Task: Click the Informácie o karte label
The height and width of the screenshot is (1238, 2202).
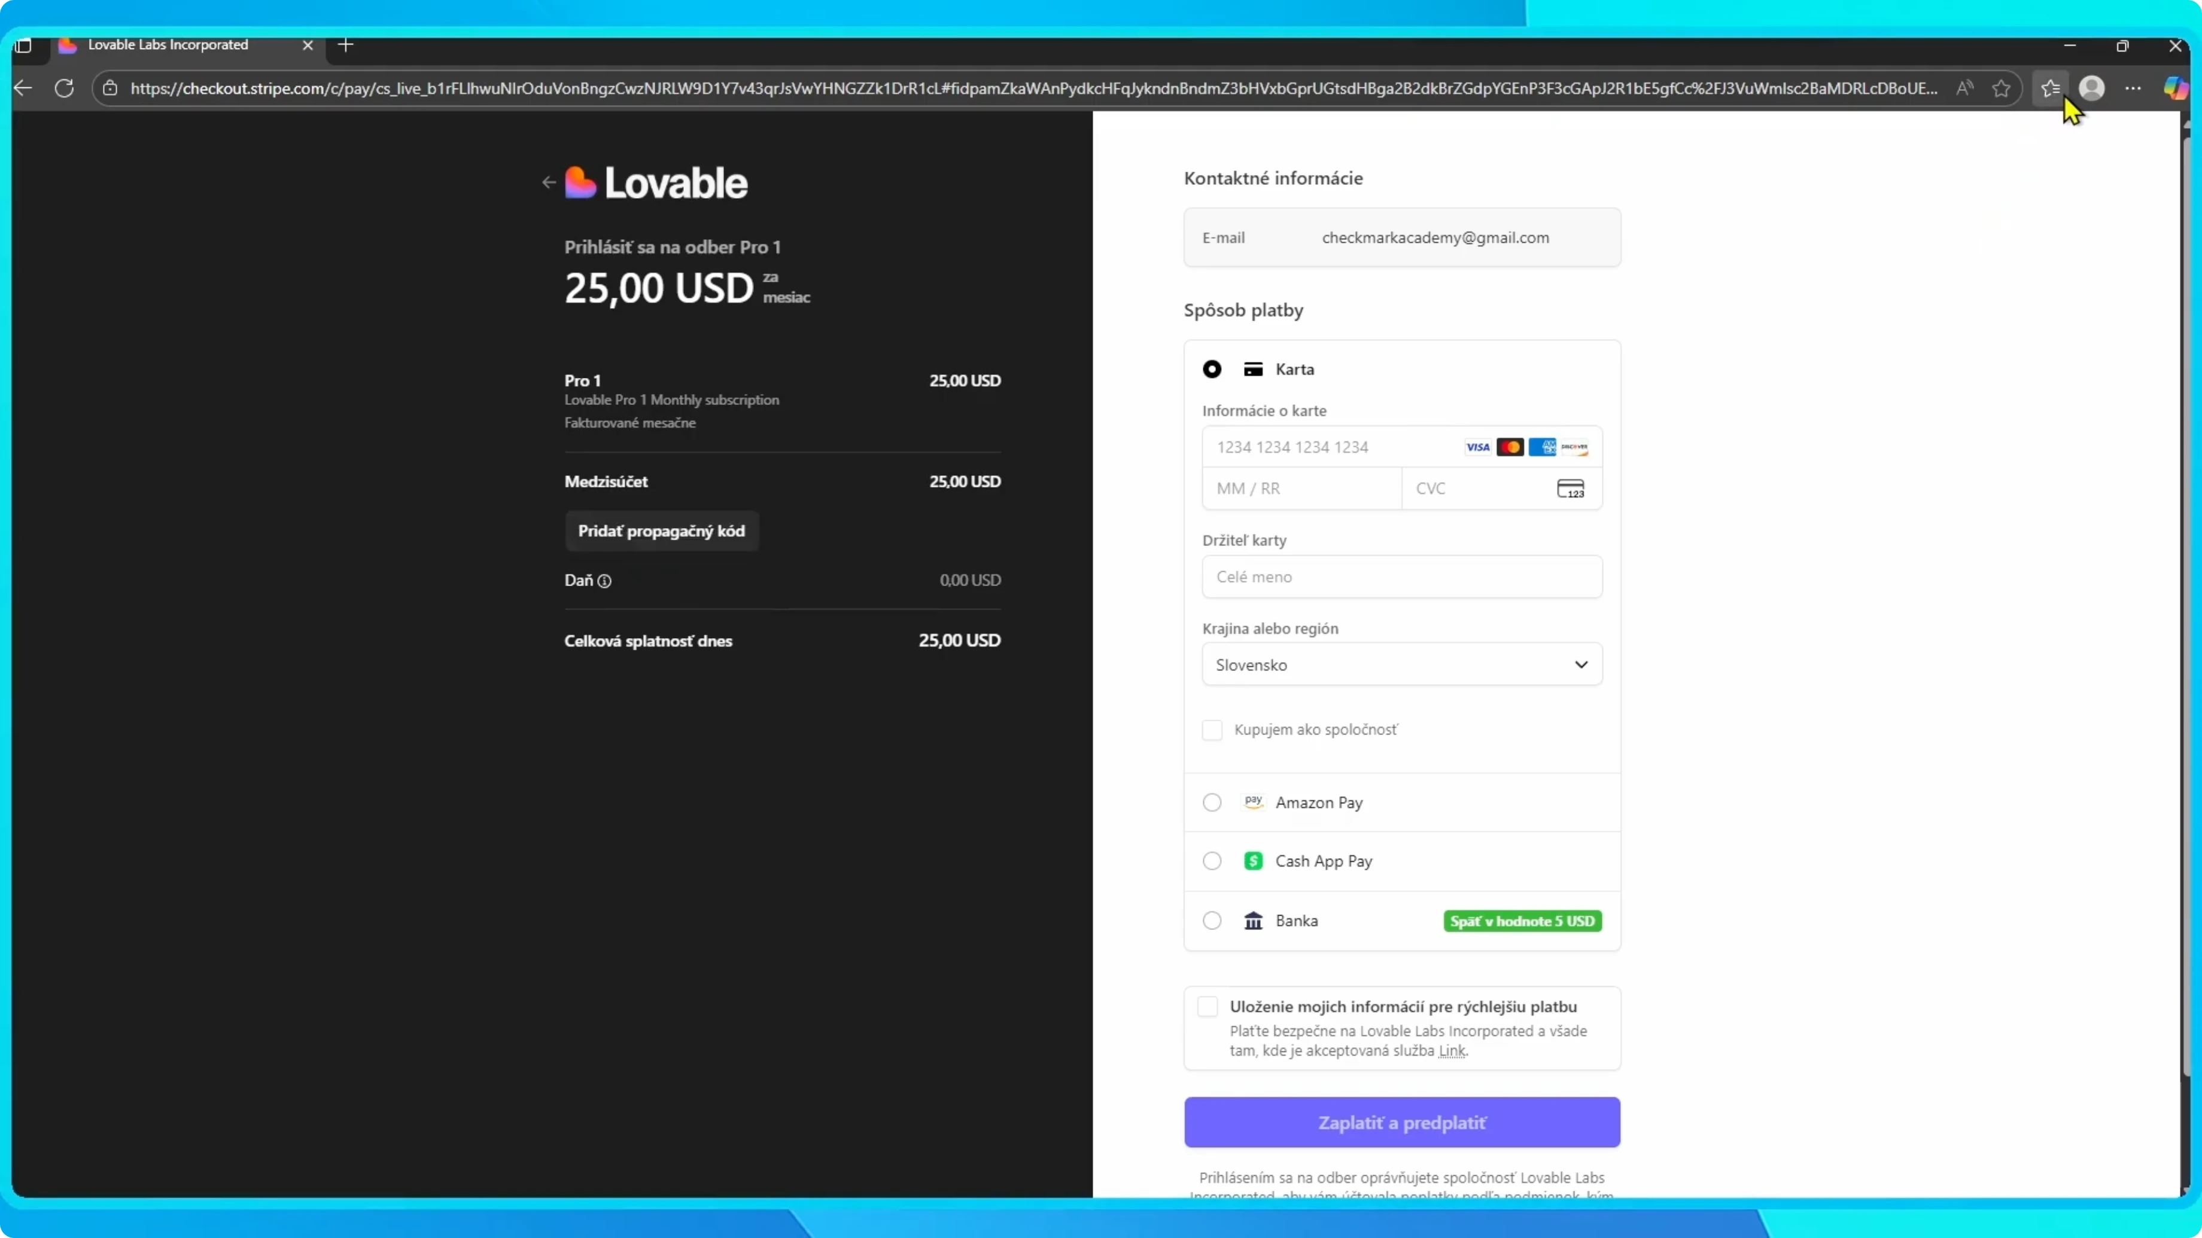Action: (x=1264, y=411)
